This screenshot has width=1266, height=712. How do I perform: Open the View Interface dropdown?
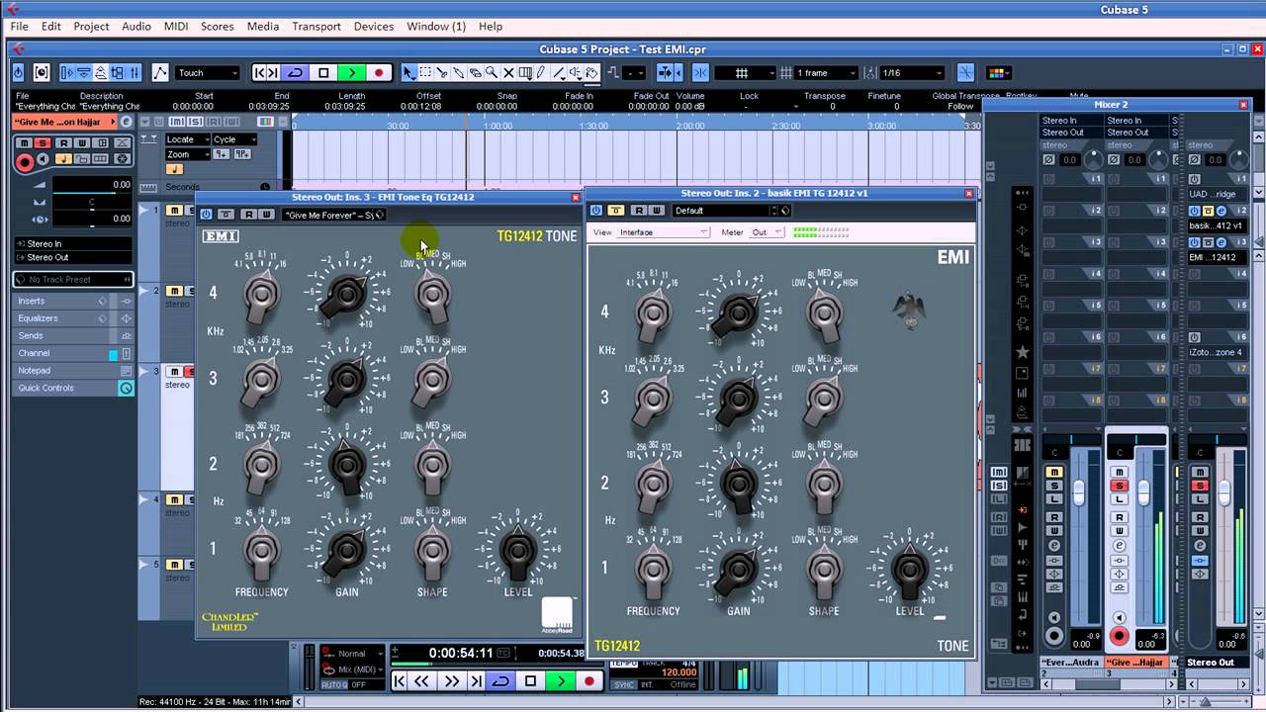[664, 232]
